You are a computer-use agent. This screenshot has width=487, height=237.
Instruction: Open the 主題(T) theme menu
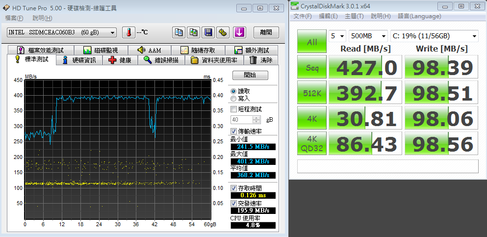(354, 16)
